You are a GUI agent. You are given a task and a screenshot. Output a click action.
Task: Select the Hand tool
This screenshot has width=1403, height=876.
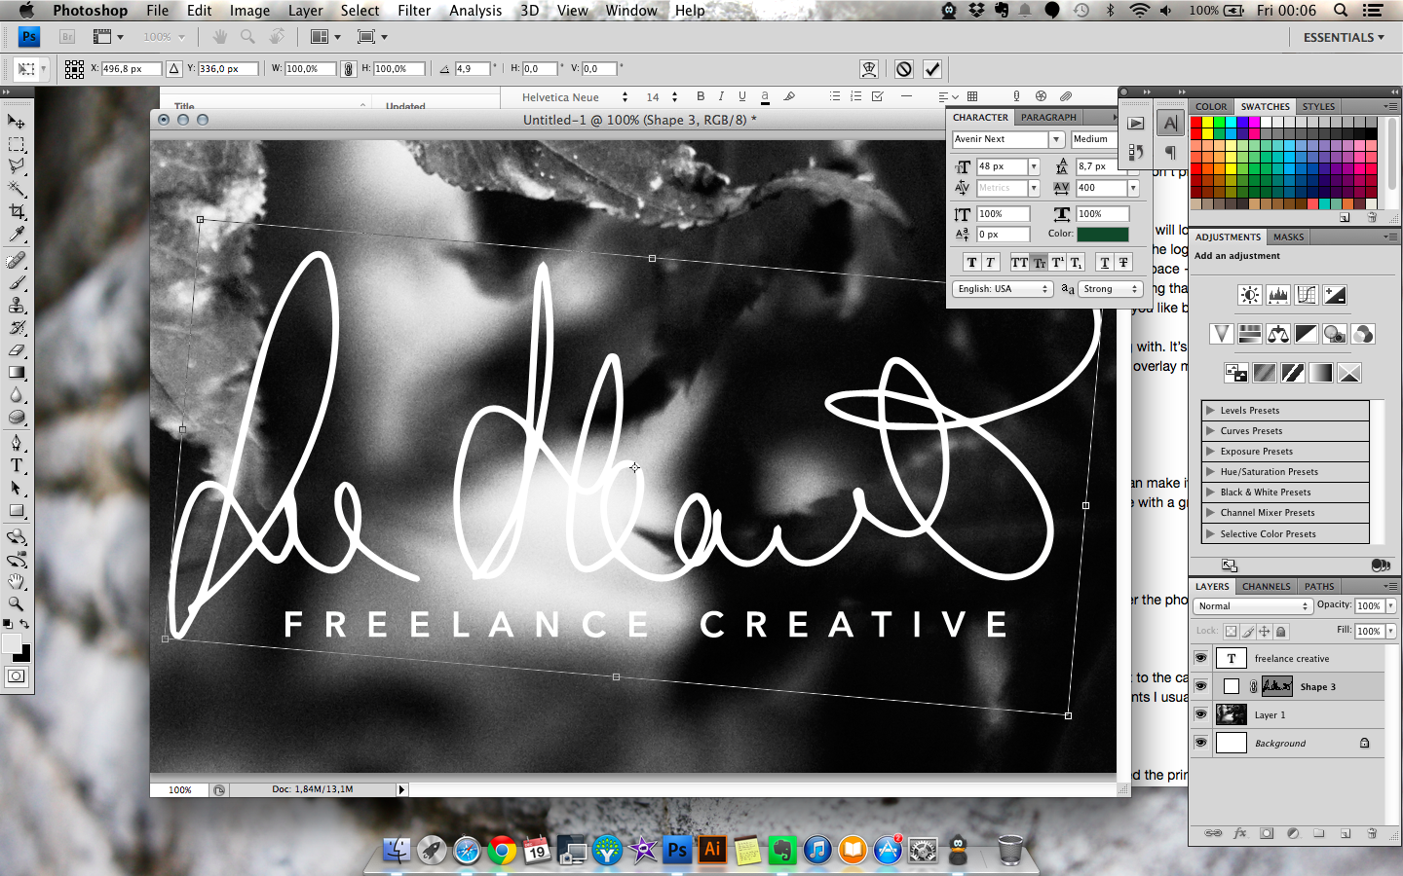tap(17, 582)
